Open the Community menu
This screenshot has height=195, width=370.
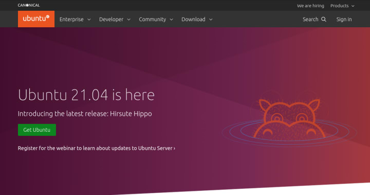point(156,20)
